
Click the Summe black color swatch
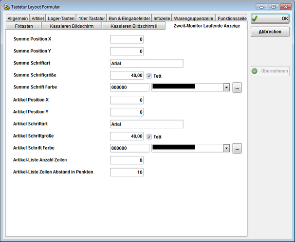[174, 86]
